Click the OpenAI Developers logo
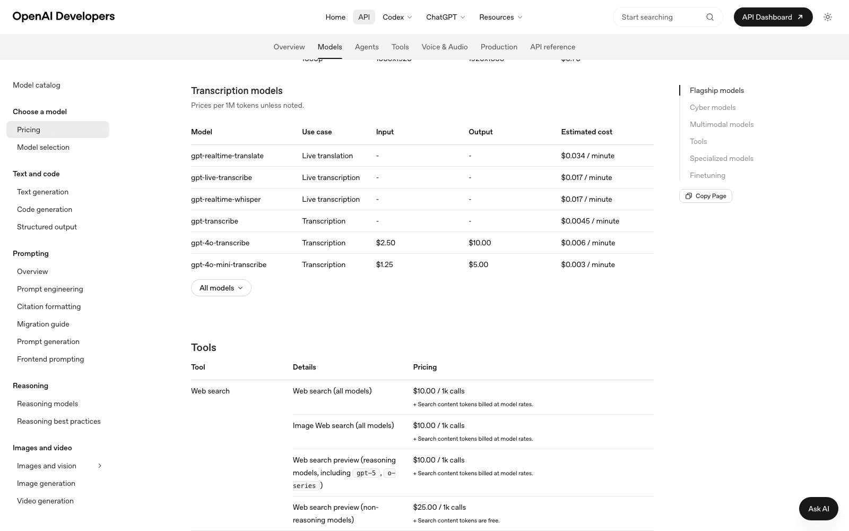 pos(64,16)
